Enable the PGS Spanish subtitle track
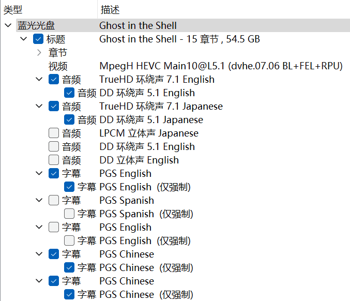This screenshot has width=350, height=301. 54,201
